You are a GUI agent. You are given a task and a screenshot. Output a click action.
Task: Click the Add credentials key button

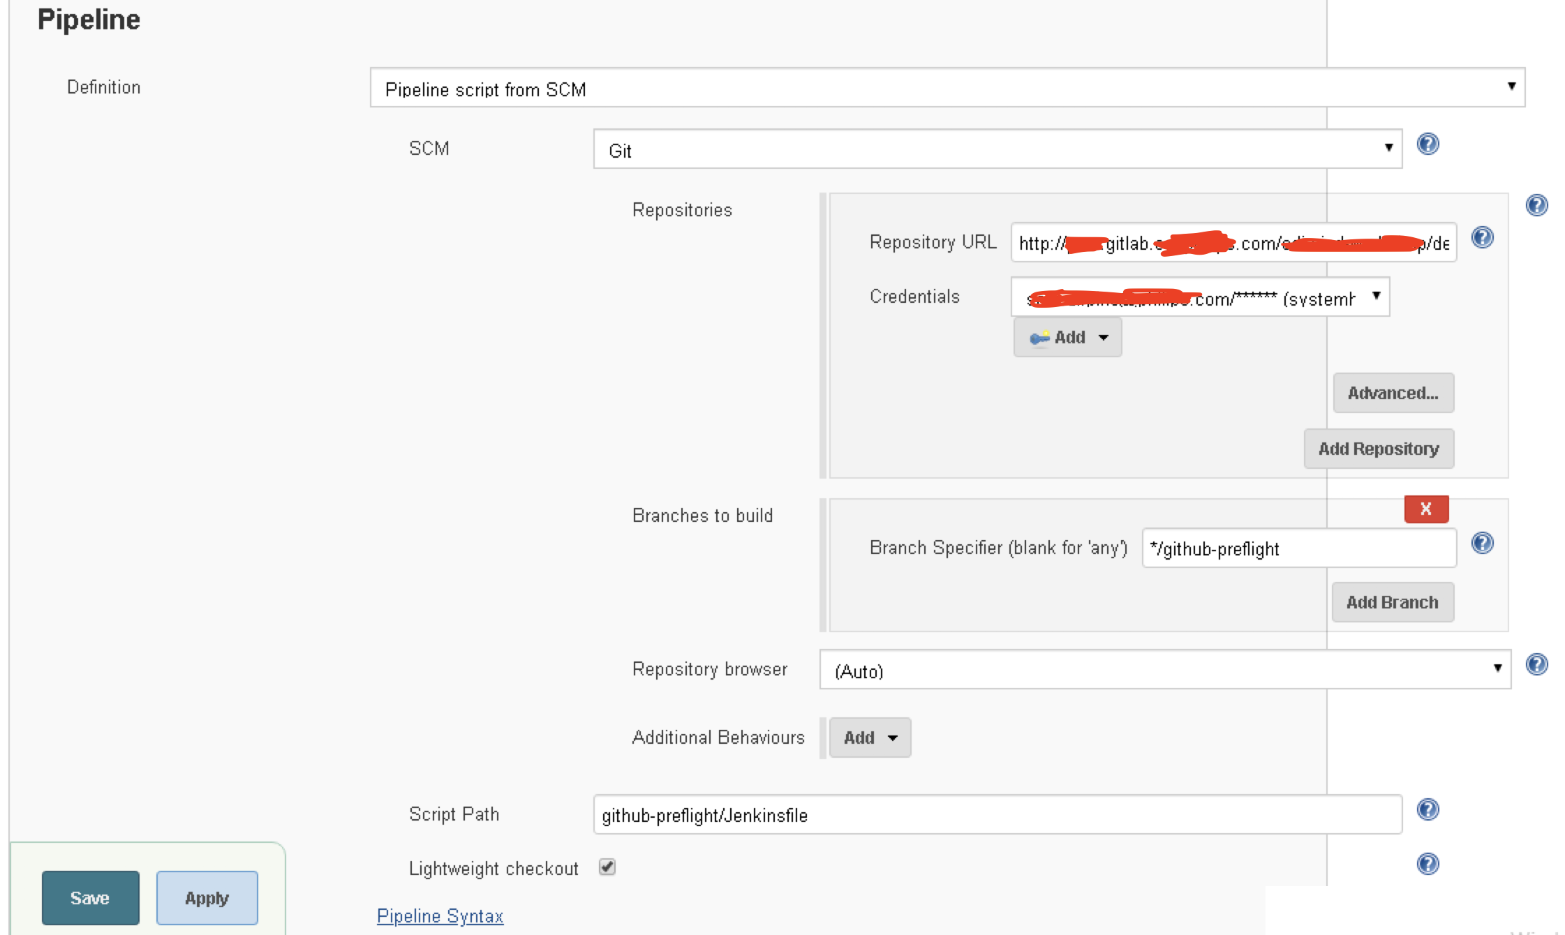tap(1067, 338)
